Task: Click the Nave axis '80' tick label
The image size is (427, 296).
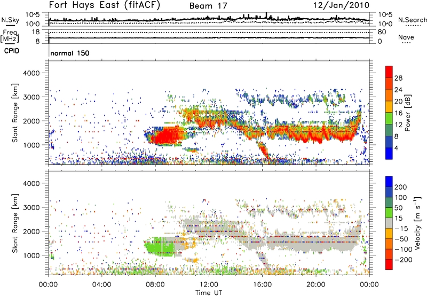Action: (x=382, y=32)
